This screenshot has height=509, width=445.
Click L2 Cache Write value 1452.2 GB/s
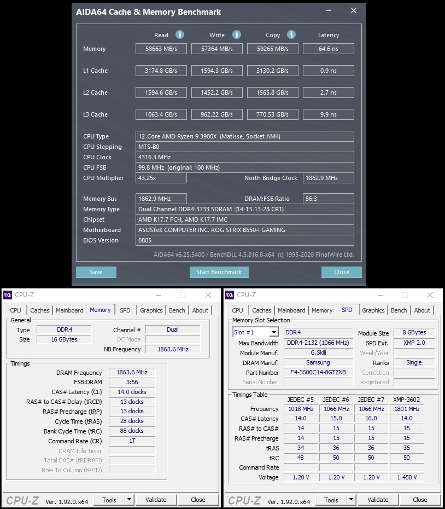(x=217, y=92)
